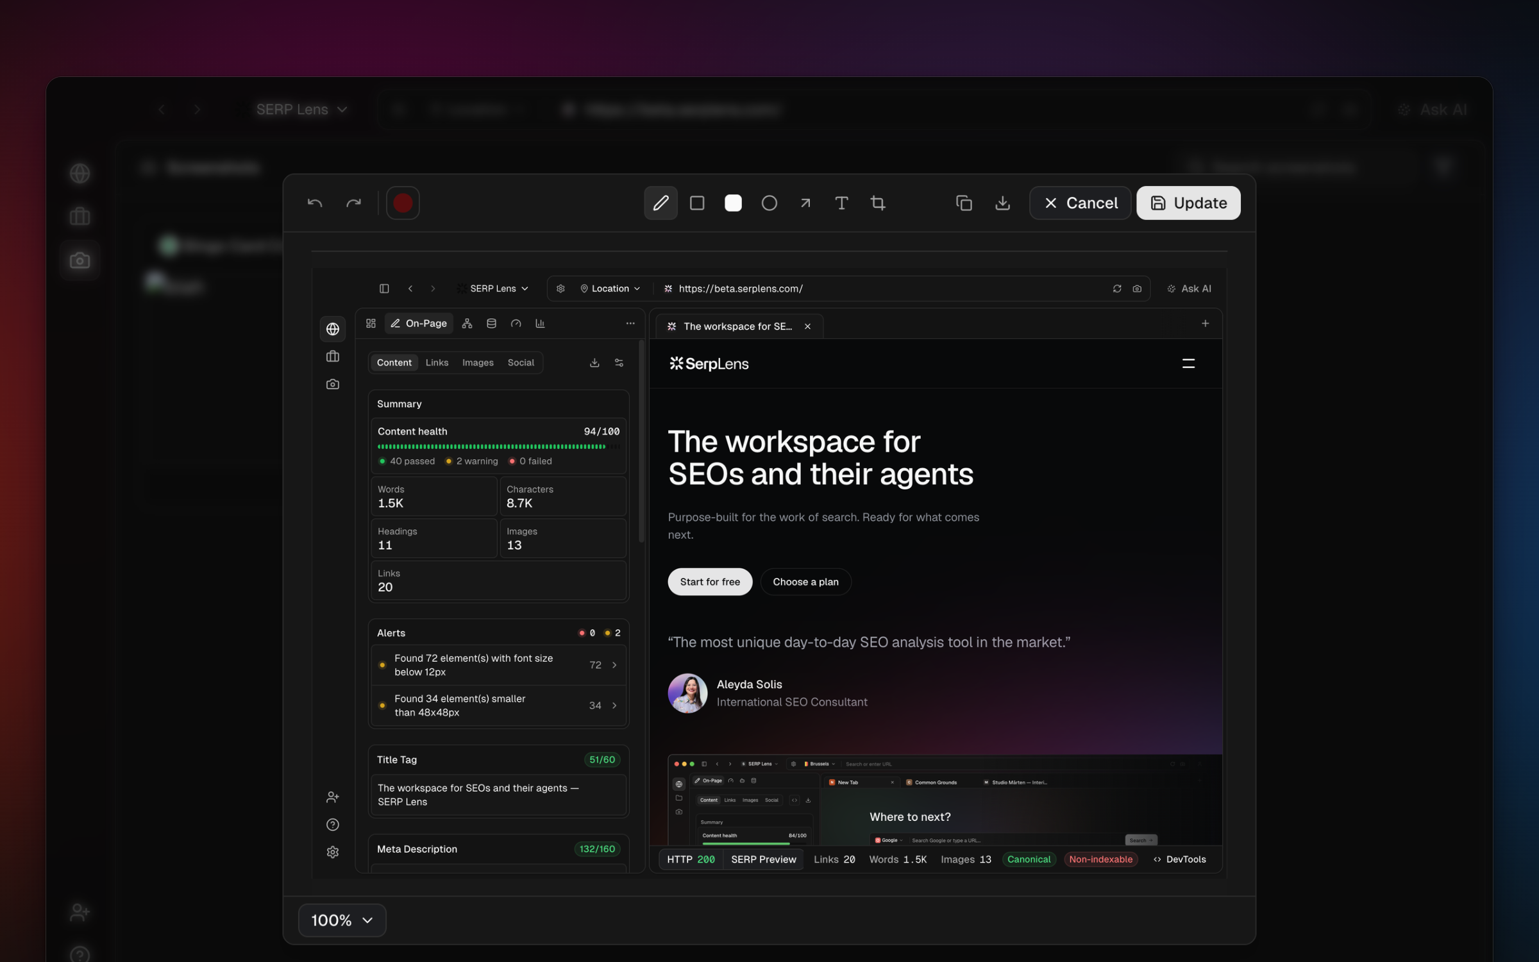Redo the annotation in the editor toolbar
The height and width of the screenshot is (962, 1539).
[353, 203]
